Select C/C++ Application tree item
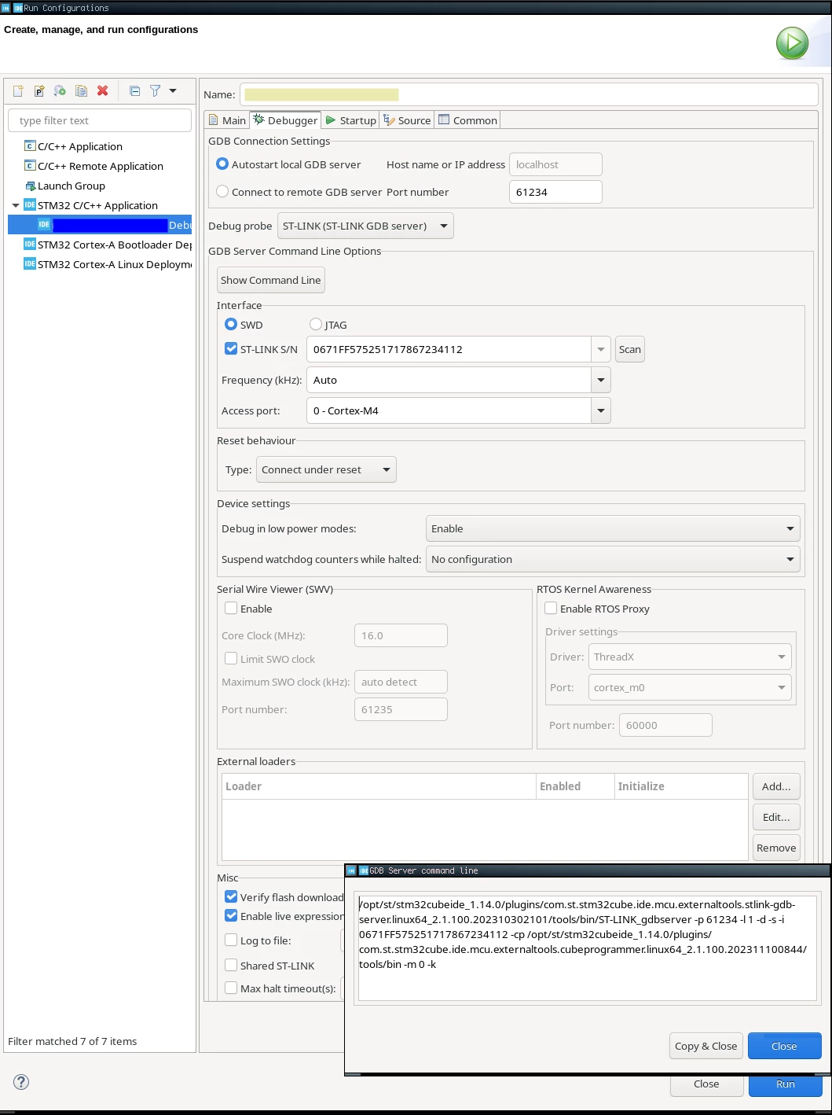The image size is (832, 1115). click(x=80, y=146)
